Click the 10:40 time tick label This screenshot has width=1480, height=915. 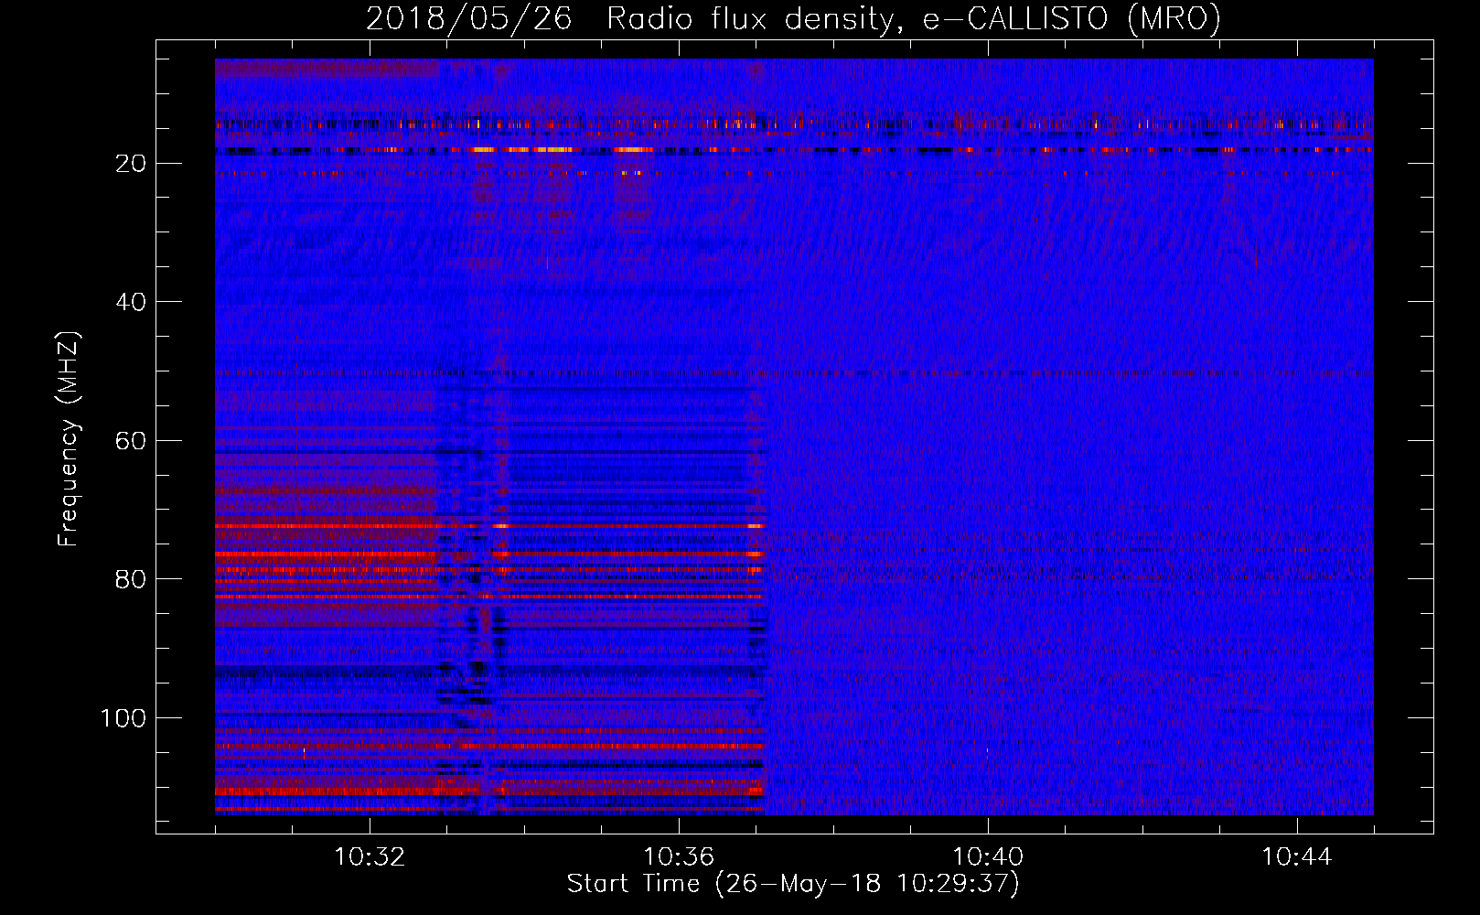[x=988, y=857]
